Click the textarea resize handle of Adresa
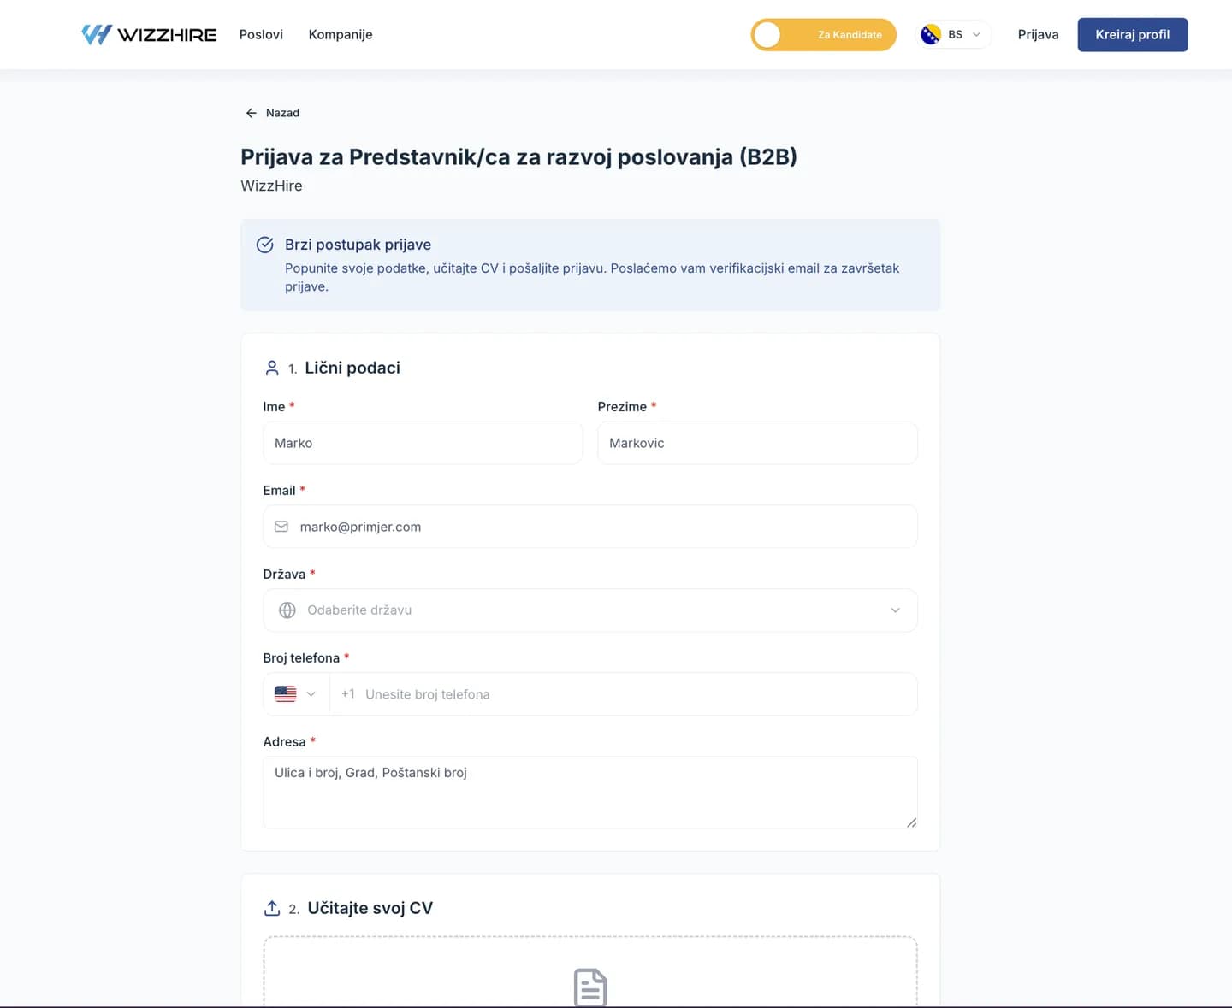This screenshot has height=1008, width=1232. click(911, 822)
